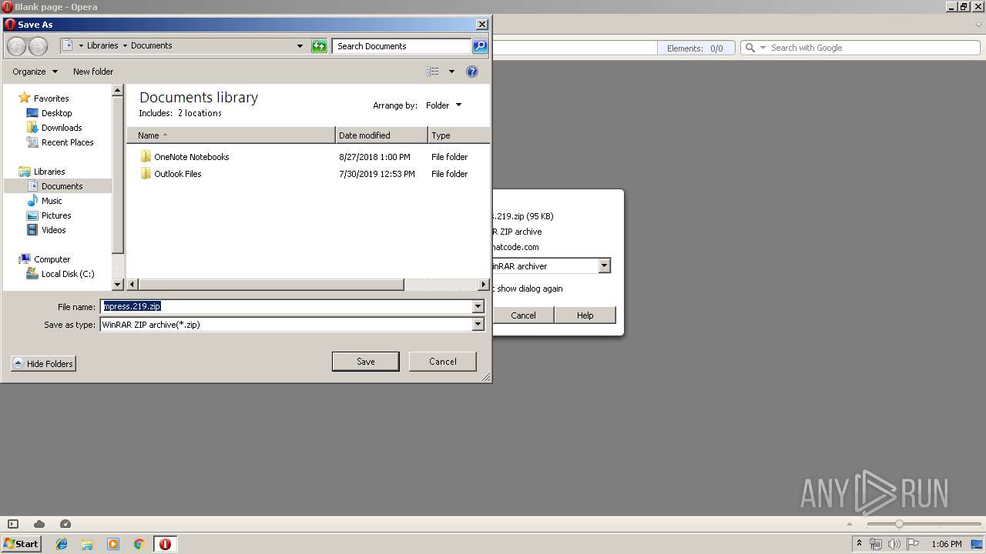Select Downloads under Favorites
This screenshot has height=554, width=986.
[x=62, y=128]
